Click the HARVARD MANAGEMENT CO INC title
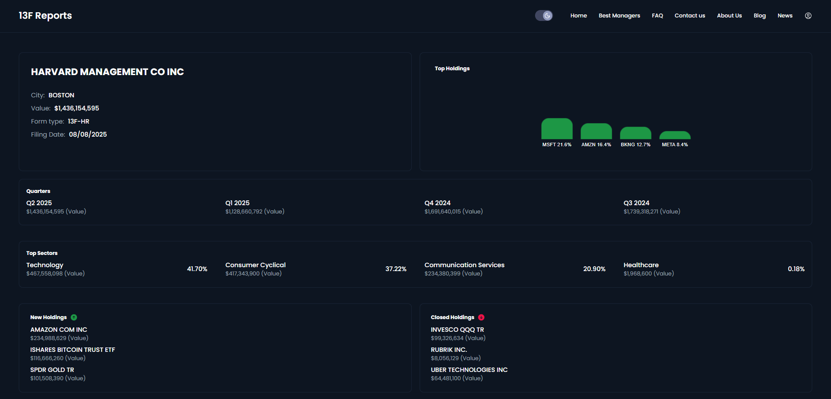The height and width of the screenshot is (399, 831). (x=108, y=72)
